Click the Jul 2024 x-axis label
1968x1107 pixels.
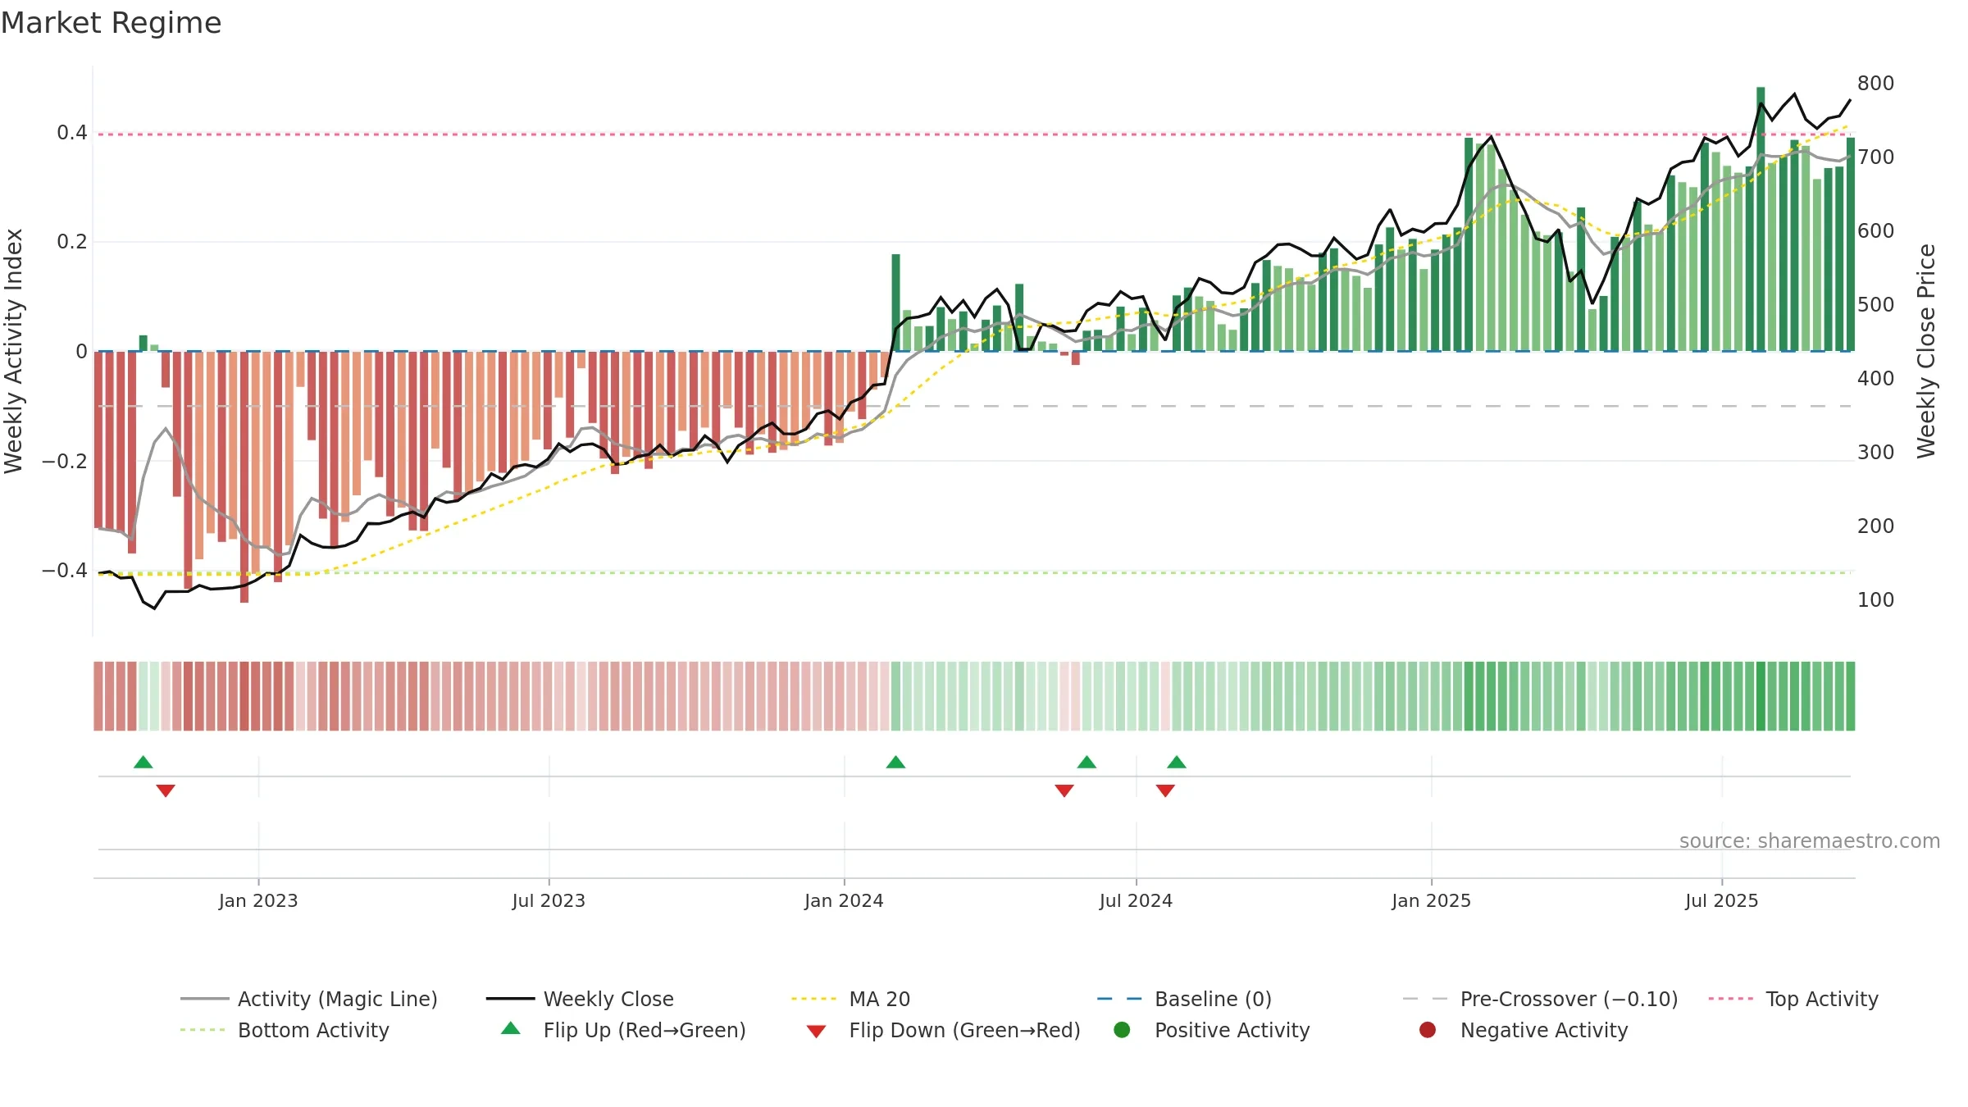pos(1136,901)
